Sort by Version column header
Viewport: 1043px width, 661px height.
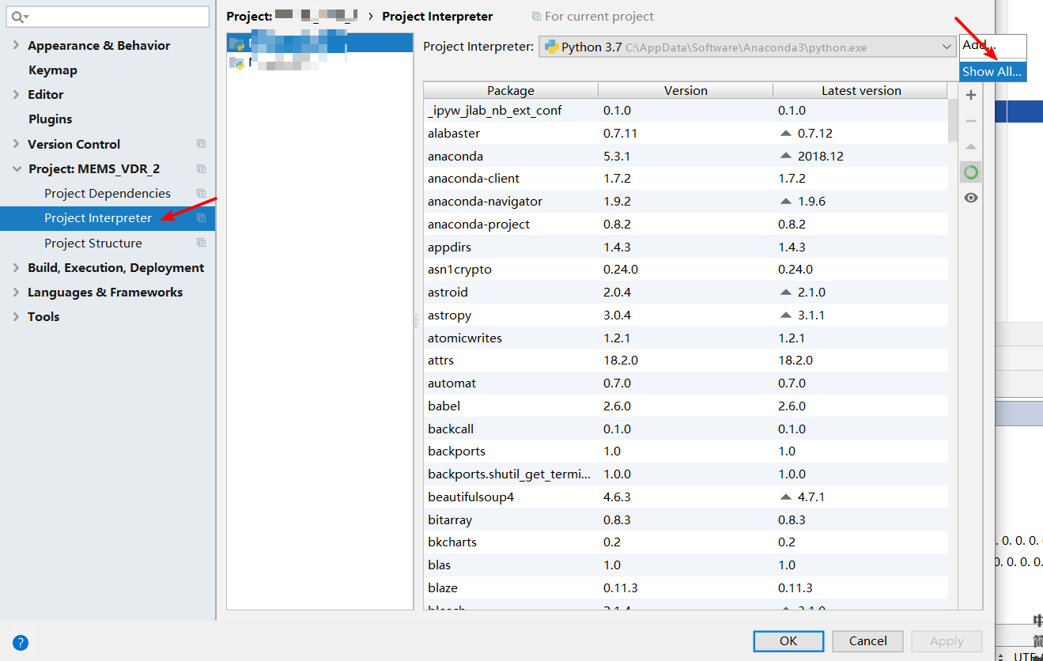point(686,90)
